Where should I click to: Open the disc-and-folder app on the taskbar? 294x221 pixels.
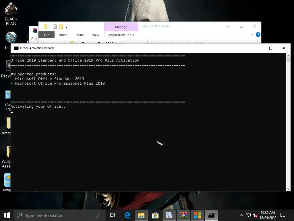169,215
